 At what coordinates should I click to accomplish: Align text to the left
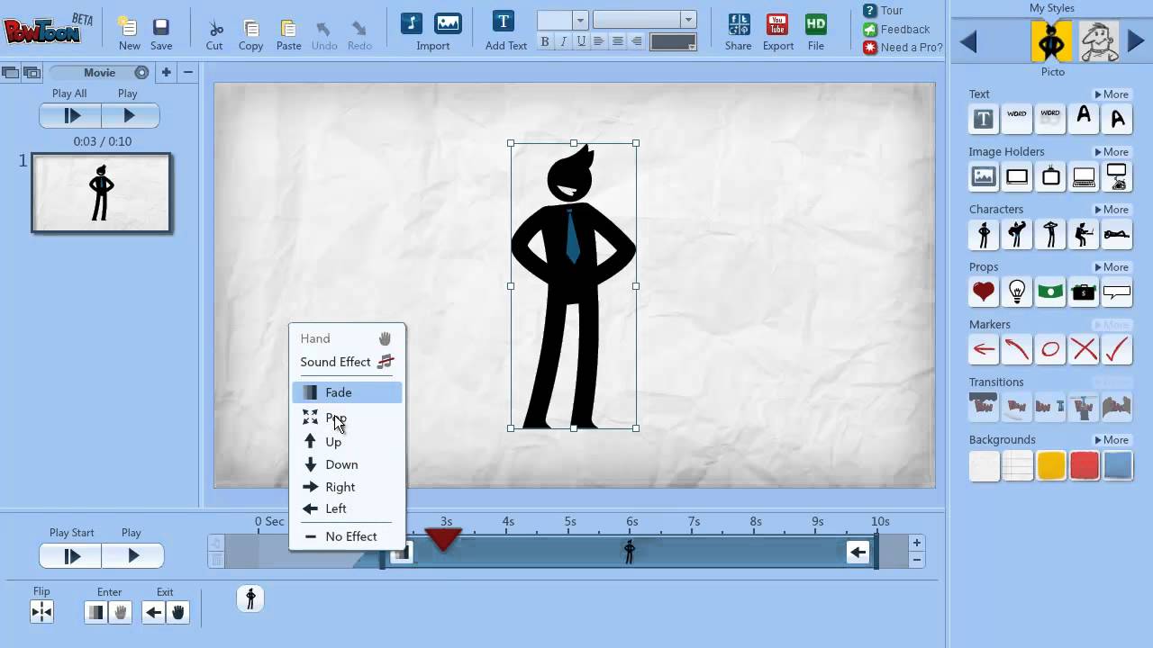pos(599,41)
